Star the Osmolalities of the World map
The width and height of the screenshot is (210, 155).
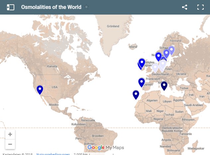point(86,7)
